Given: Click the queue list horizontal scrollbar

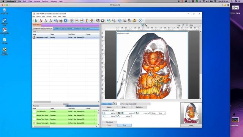Looking at the screenshot, I should point(66,102).
